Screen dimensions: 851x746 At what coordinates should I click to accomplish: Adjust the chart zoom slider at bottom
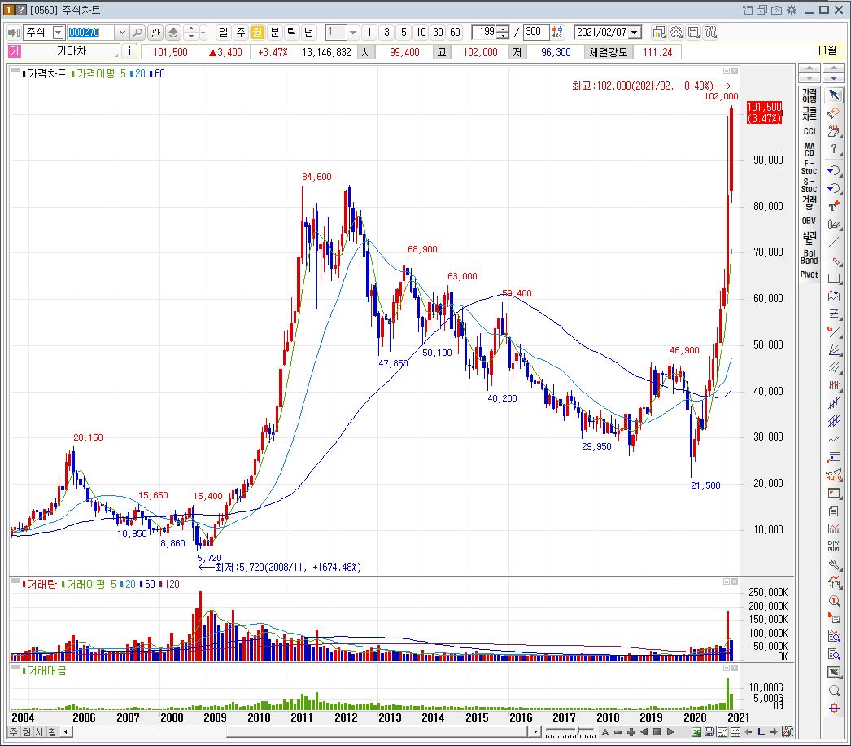(579, 732)
